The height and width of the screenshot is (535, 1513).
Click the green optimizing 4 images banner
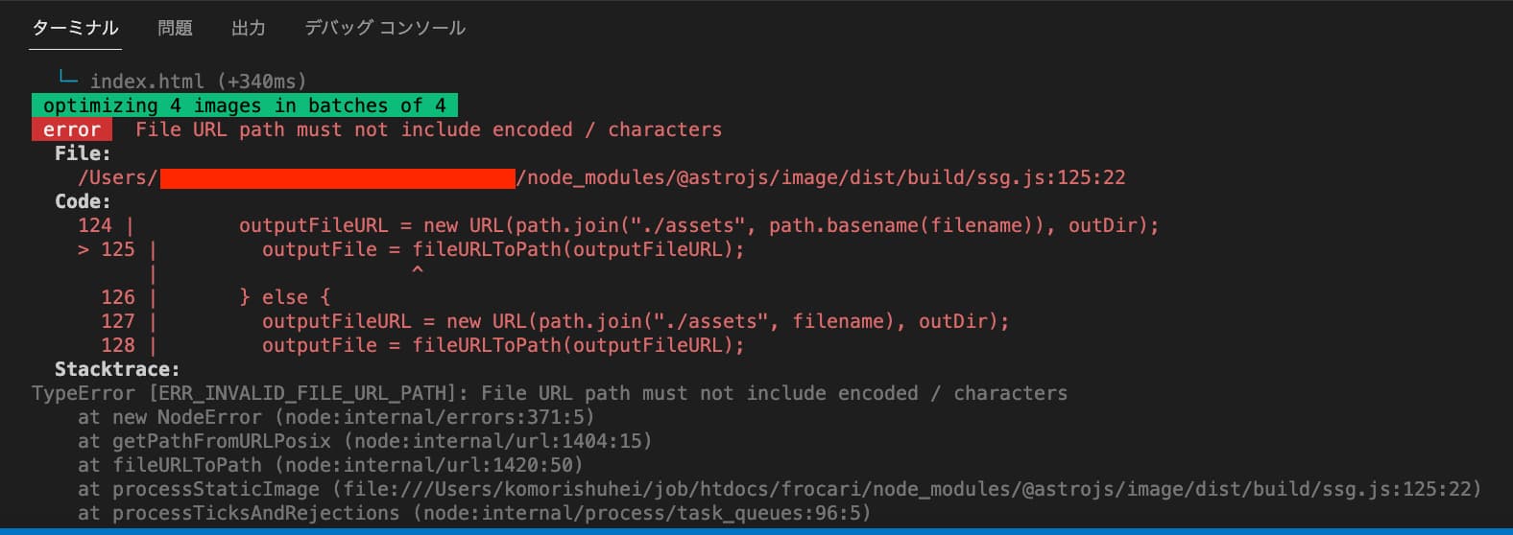click(x=245, y=105)
